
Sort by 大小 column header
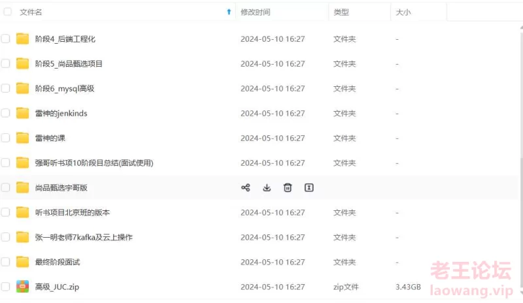pyautogui.click(x=403, y=12)
